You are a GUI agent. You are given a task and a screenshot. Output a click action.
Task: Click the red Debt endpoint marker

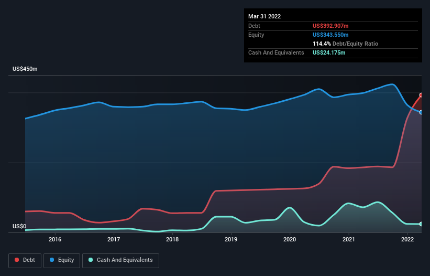tap(421, 95)
